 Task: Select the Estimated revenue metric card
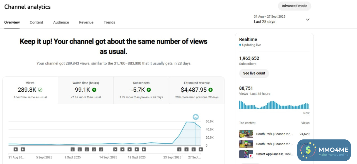(197, 90)
